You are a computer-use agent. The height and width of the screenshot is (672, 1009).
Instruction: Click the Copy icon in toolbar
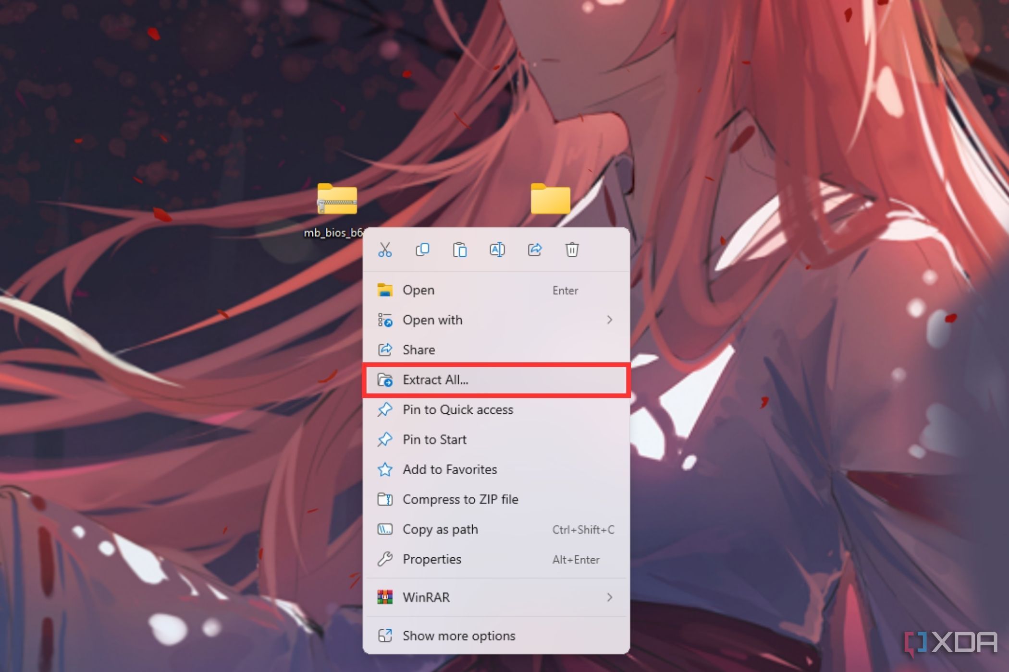click(422, 250)
